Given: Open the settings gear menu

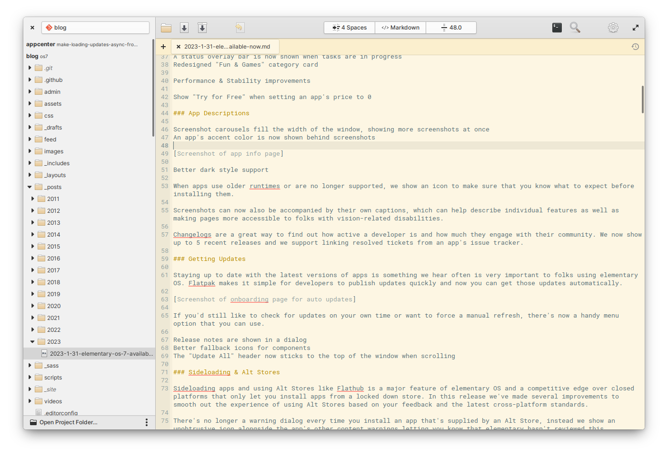Looking at the screenshot, I should 613,28.
